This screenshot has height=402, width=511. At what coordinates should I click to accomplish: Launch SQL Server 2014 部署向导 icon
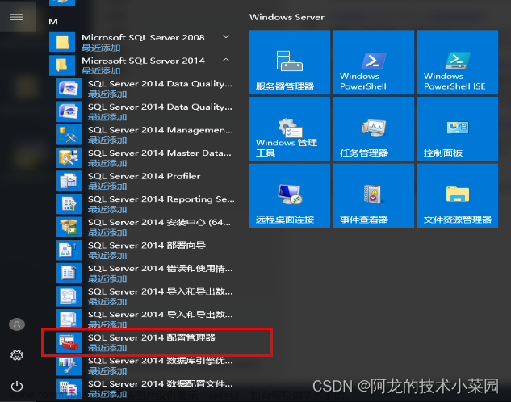click(x=69, y=250)
